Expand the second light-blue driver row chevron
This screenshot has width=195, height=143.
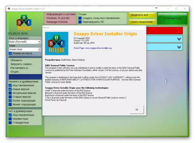[x=179, y=47]
